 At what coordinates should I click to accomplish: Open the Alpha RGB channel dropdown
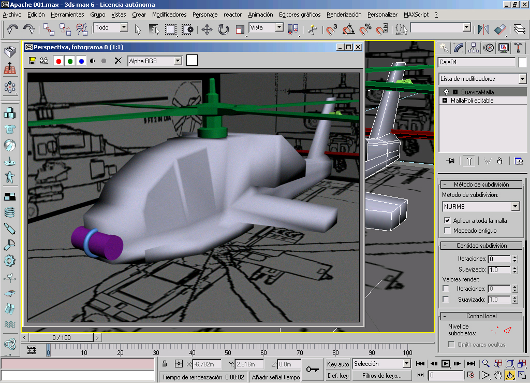[178, 61]
